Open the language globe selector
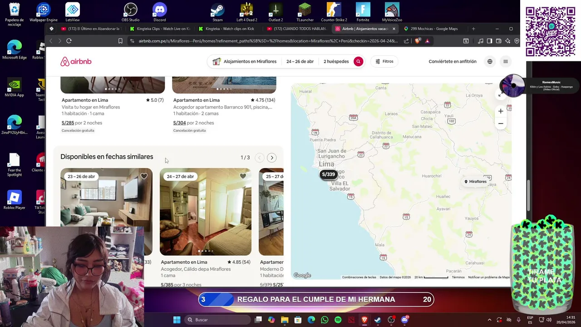The image size is (581, 327). [x=490, y=61]
